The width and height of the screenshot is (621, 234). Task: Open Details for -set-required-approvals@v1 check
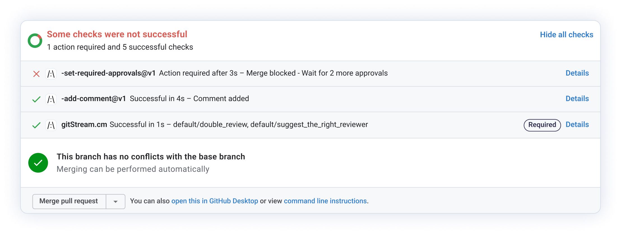(577, 73)
